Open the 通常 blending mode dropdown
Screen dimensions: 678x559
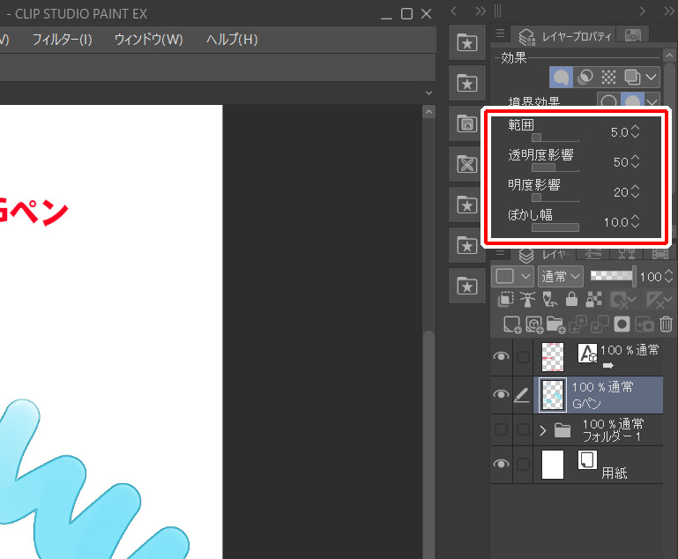point(561,276)
